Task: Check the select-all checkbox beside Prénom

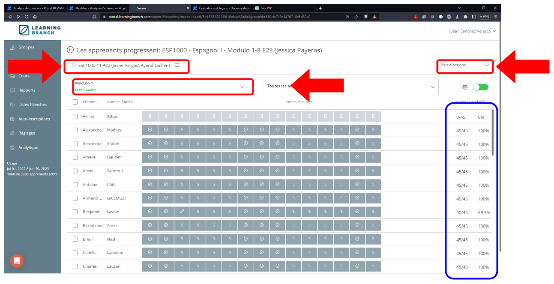Action: coord(75,102)
